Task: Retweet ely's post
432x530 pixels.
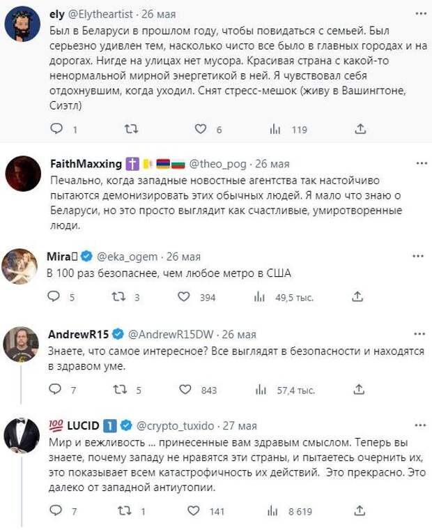Action: tap(131, 129)
